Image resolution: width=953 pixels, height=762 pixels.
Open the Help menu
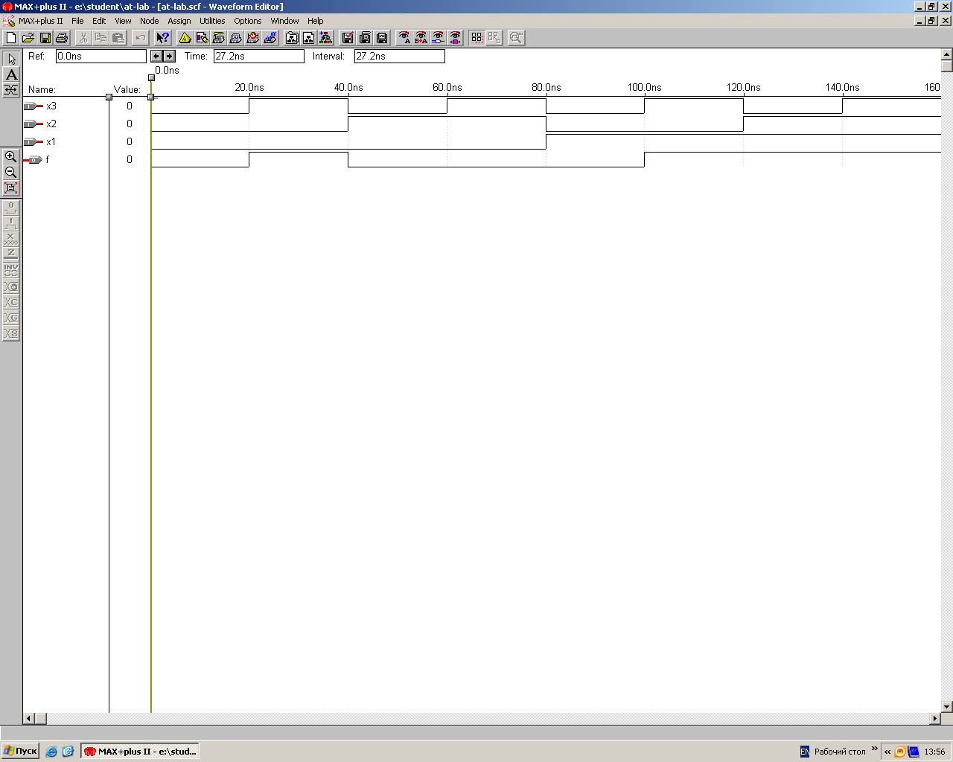point(316,21)
